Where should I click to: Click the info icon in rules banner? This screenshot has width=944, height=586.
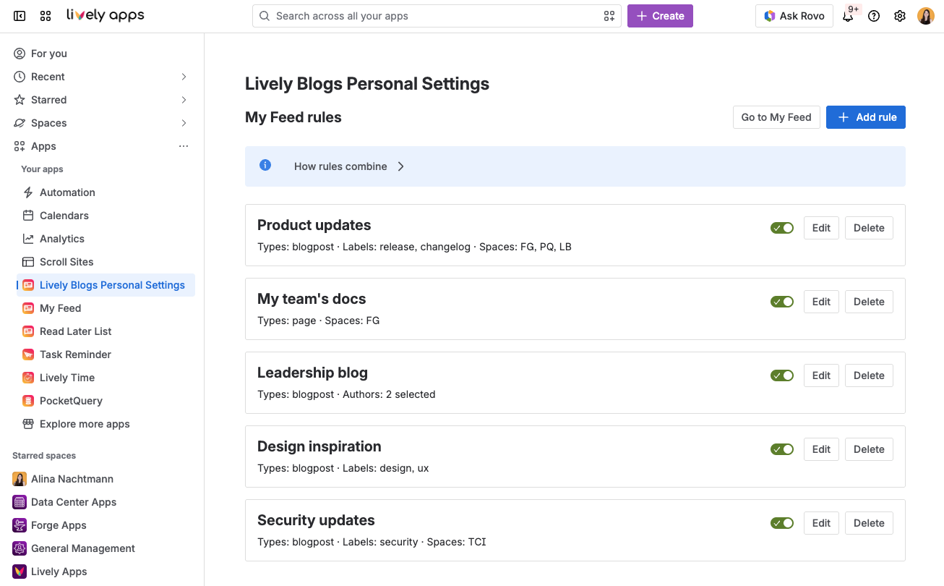(x=265, y=166)
